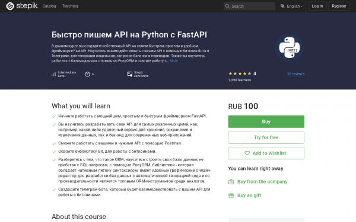Click the wishlist heart icon

(247, 153)
